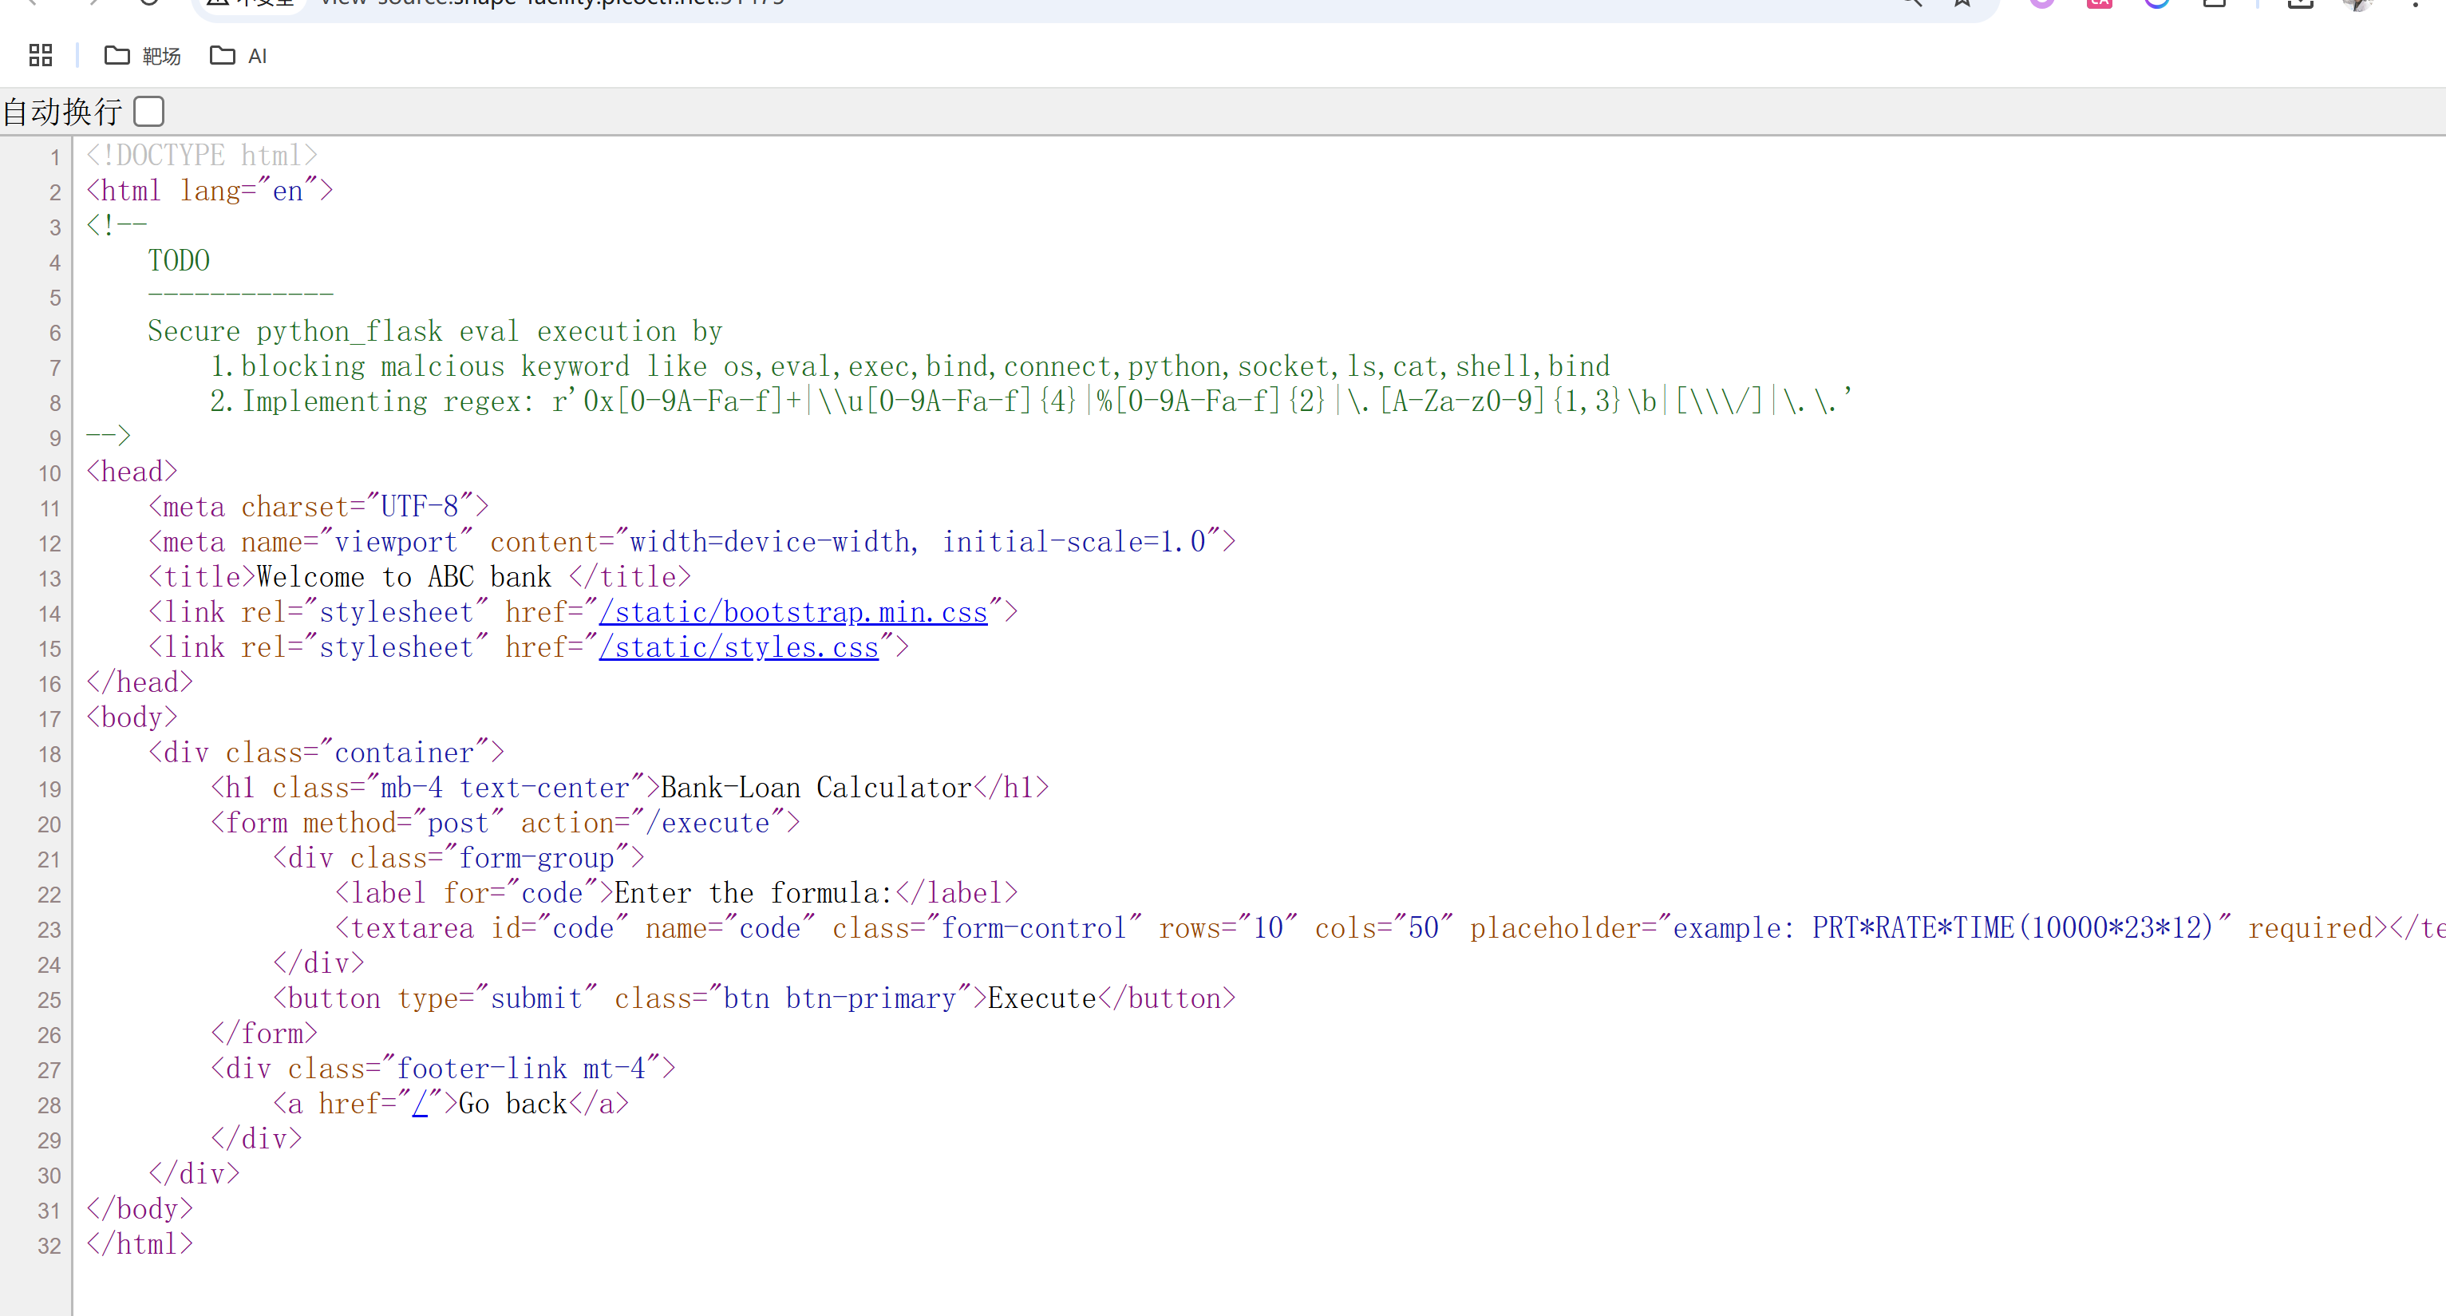Open the AI bookmark folder

coord(239,56)
